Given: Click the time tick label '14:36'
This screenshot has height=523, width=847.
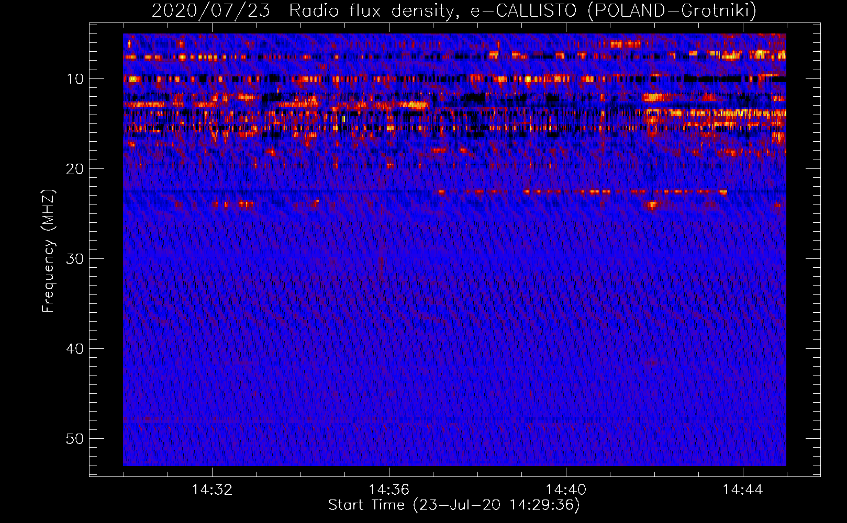Looking at the screenshot, I should pos(389,490).
